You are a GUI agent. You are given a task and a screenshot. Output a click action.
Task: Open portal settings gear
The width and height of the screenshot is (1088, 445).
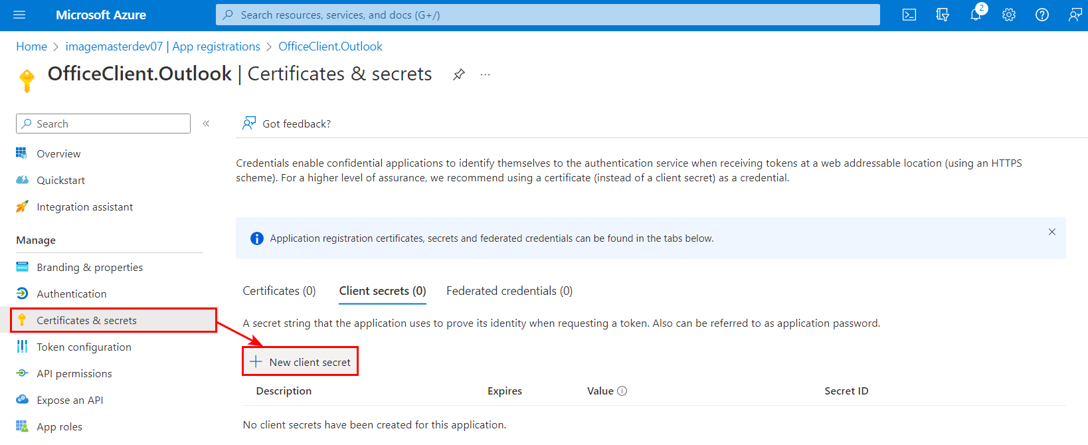1009,15
